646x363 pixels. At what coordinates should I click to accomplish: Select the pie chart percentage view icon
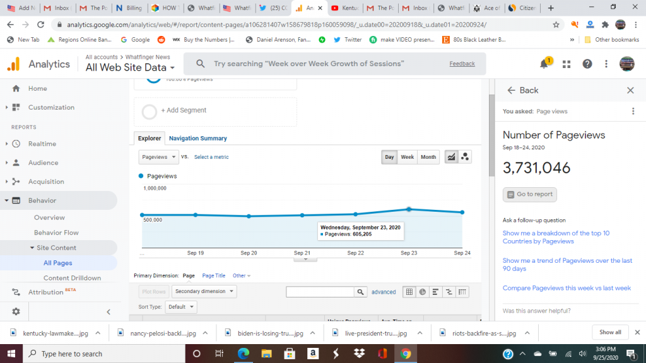click(x=423, y=292)
